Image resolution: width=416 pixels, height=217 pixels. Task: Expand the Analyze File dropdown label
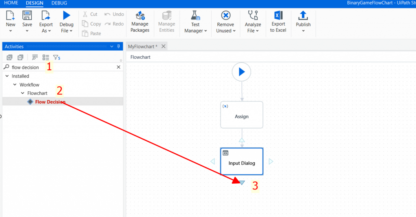click(253, 31)
